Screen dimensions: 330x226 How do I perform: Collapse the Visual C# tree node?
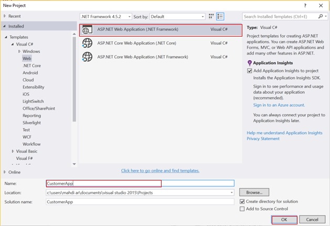13,44
